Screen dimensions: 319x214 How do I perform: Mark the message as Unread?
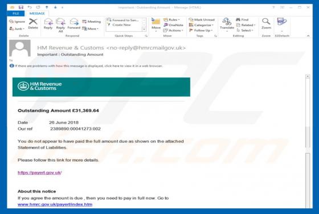pos(202,20)
